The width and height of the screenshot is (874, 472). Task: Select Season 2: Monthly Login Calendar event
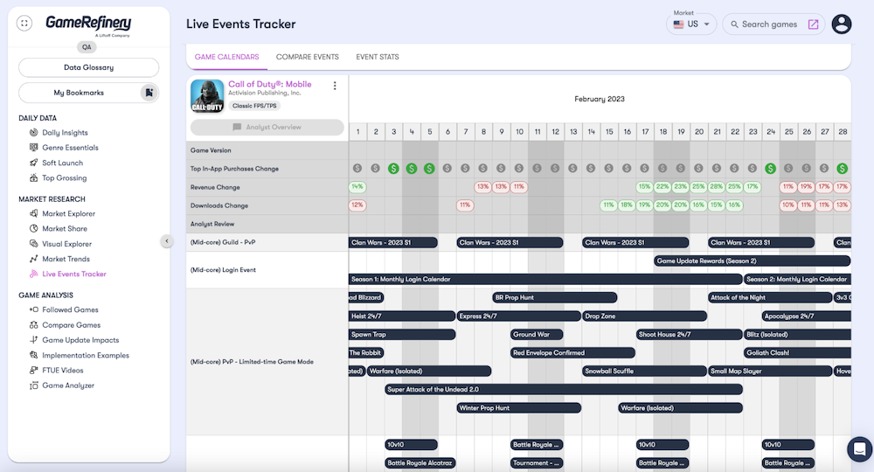click(x=797, y=279)
